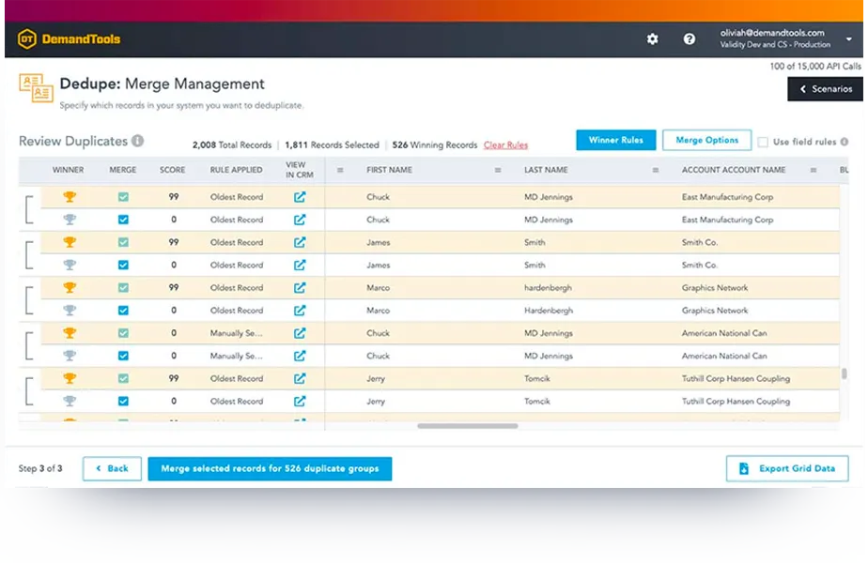Toggle merge checkbox for winning Chuck East Manufacturing row

point(123,197)
